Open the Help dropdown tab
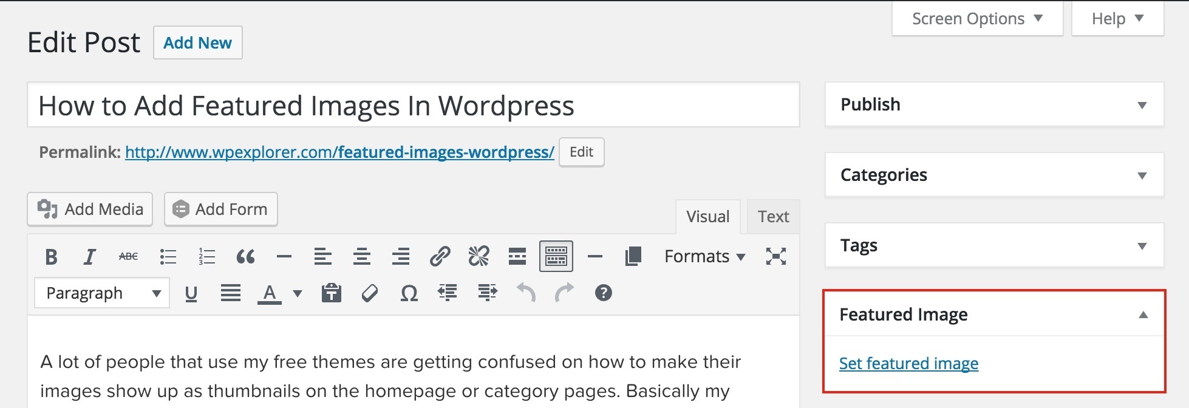Viewport: 1189px width, 408px height. (1118, 19)
